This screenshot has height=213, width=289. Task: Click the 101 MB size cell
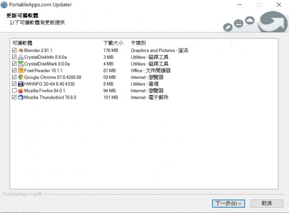pos(110,98)
